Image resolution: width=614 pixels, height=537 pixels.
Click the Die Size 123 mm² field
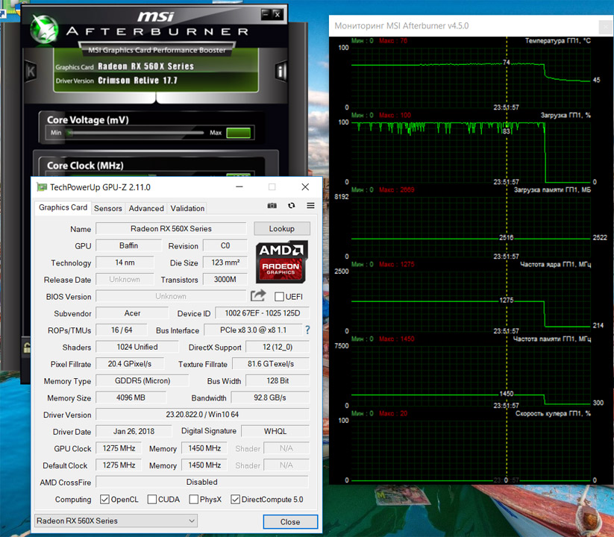(x=225, y=263)
